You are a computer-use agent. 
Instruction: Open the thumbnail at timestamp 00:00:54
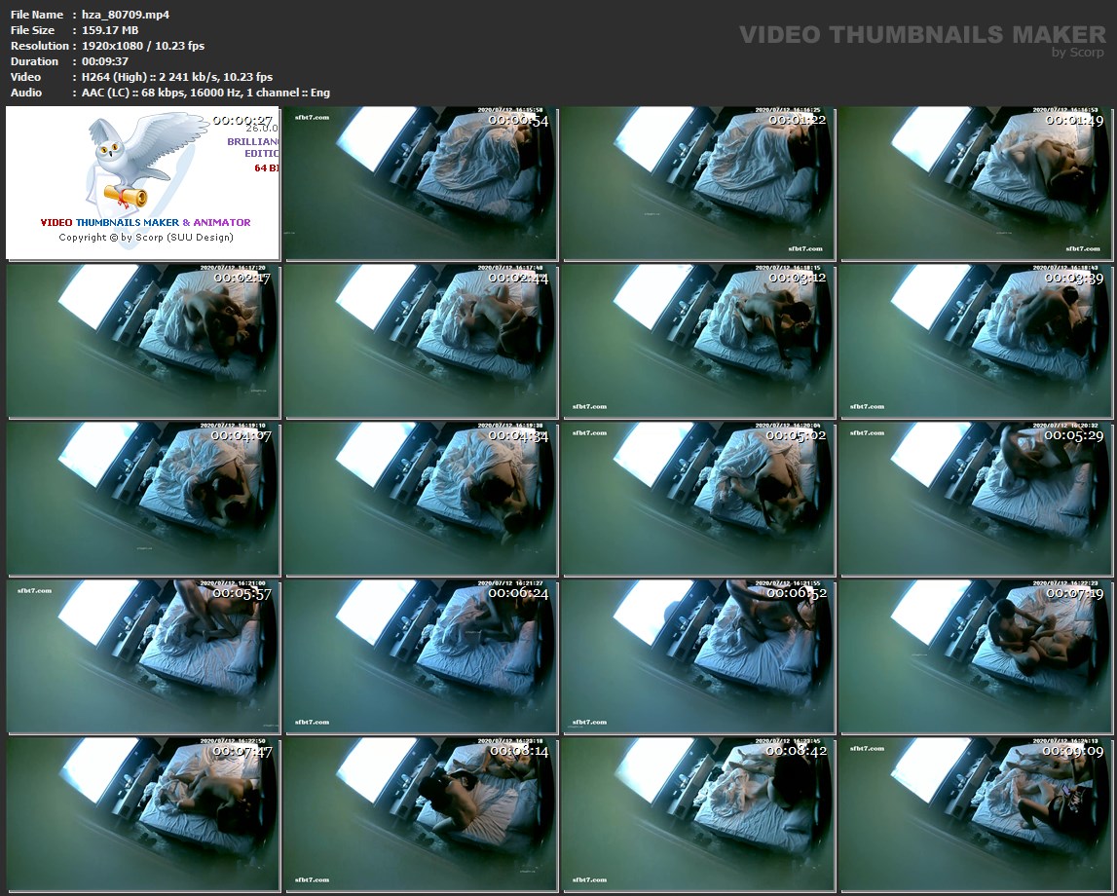421,184
